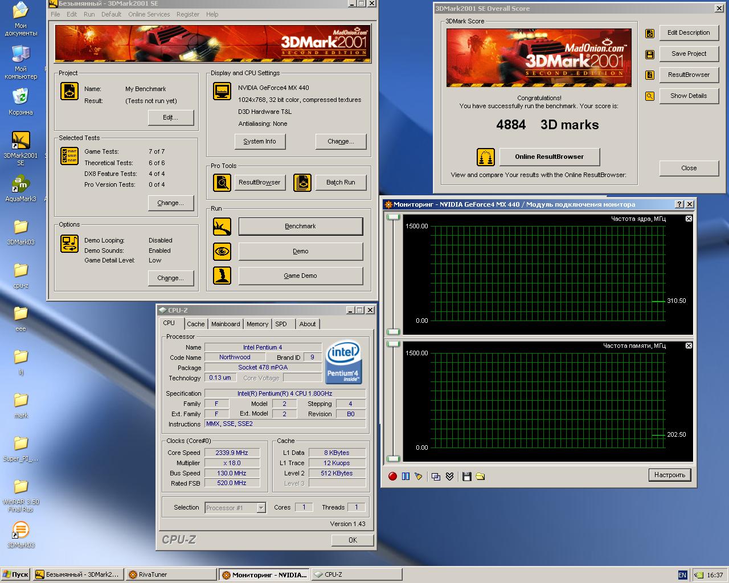Click the Benchmark run icon
Image resolution: width=729 pixels, height=583 pixels.
[x=222, y=227]
